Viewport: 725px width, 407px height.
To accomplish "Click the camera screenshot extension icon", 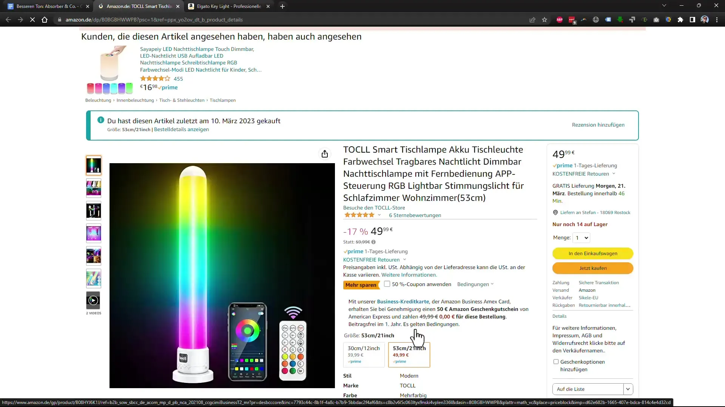I will tap(656, 20).
